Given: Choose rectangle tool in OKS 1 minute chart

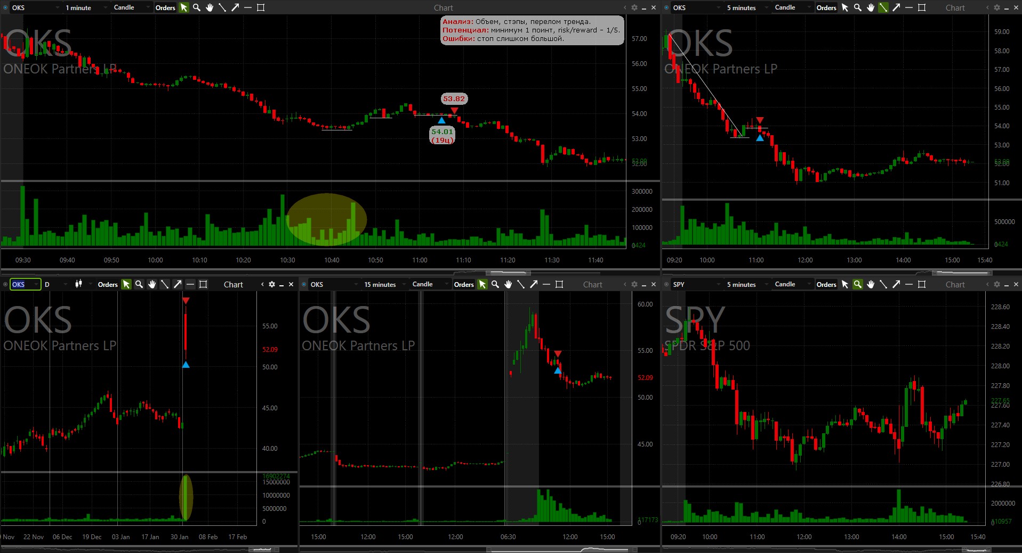Looking at the screenshot, I should tap(261, 7).
